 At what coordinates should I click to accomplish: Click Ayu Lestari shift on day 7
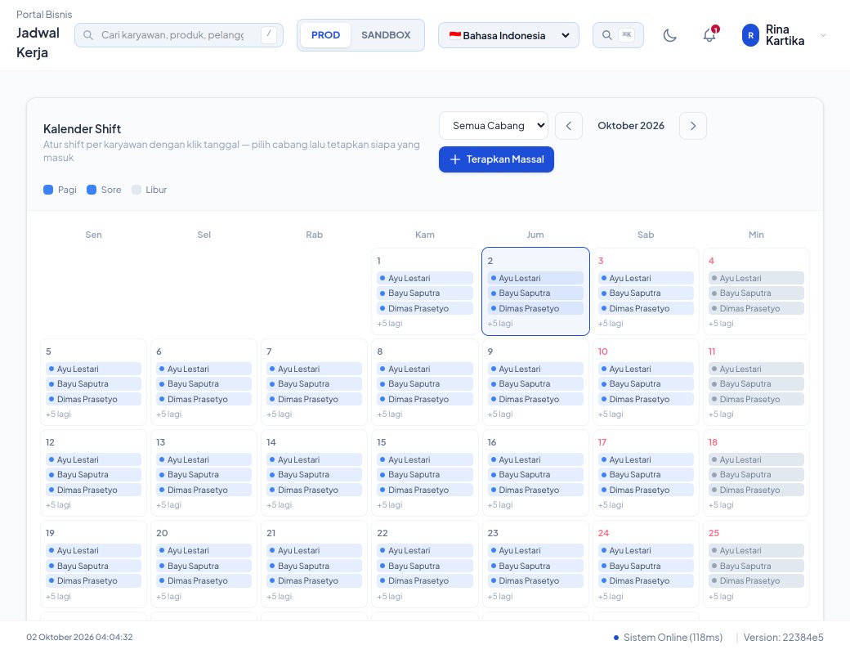[314, 369]
